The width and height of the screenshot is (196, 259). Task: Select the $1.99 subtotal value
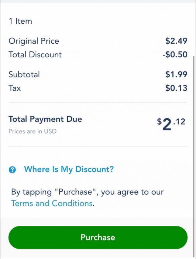click(x=176, y=74)
